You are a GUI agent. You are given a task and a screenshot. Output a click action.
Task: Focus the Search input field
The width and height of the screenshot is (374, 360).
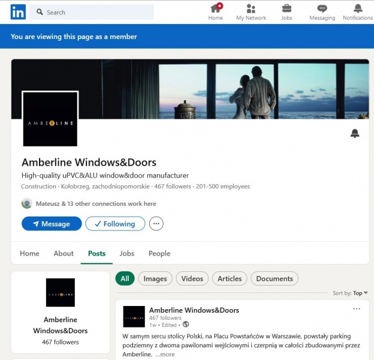(x=92, y=12)
